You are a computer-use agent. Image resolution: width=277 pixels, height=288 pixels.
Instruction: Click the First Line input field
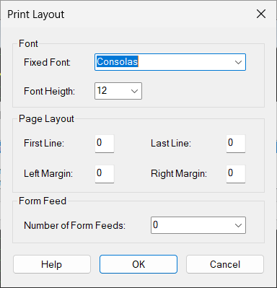105,144
